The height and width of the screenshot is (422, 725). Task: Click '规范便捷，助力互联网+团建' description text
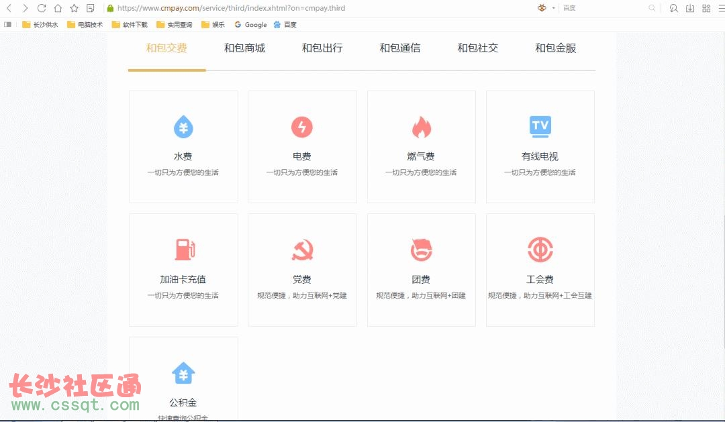coord(421,295)
